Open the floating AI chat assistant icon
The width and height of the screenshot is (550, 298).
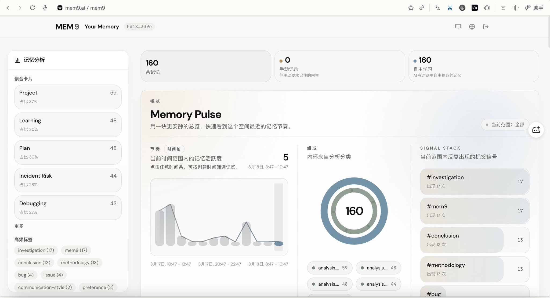536,130
